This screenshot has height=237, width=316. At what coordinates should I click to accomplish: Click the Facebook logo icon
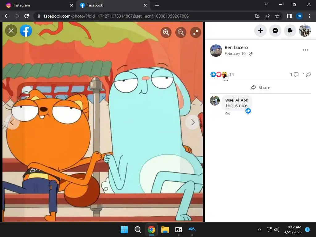26,31
